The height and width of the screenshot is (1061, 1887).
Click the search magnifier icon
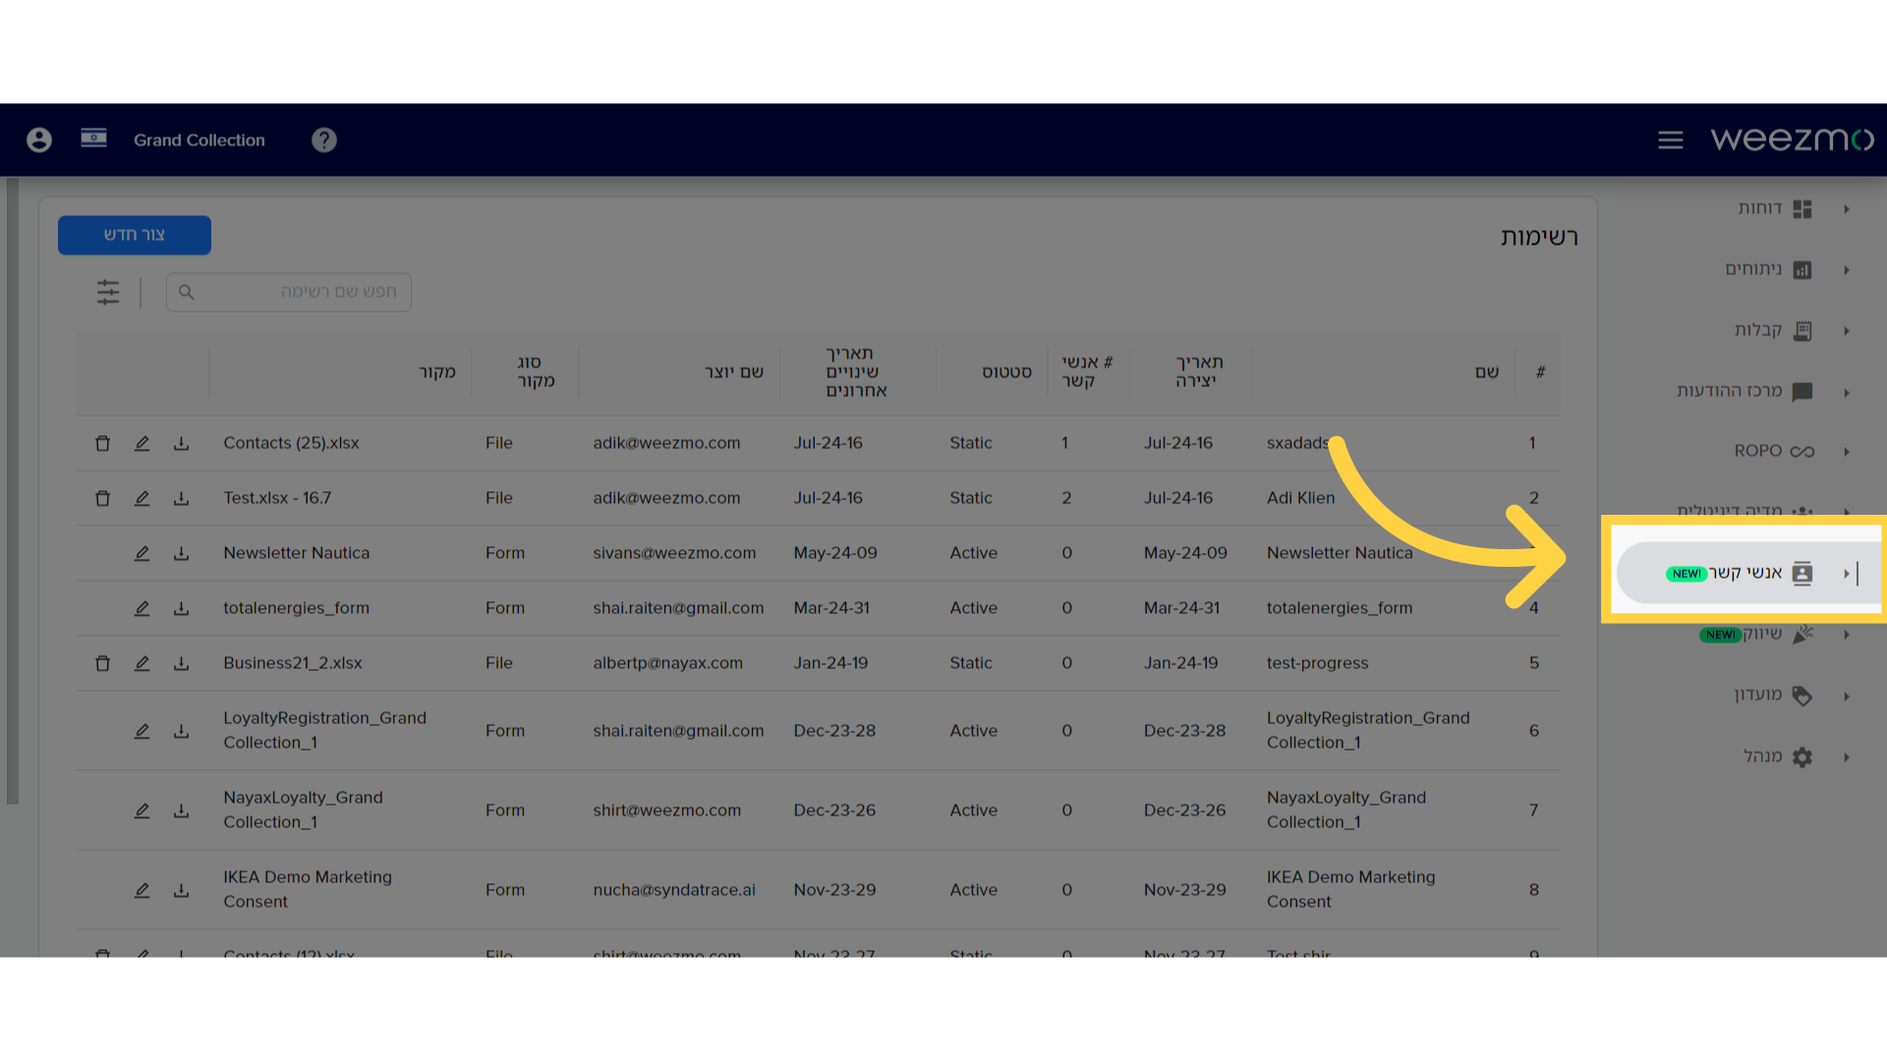[187, 292]
